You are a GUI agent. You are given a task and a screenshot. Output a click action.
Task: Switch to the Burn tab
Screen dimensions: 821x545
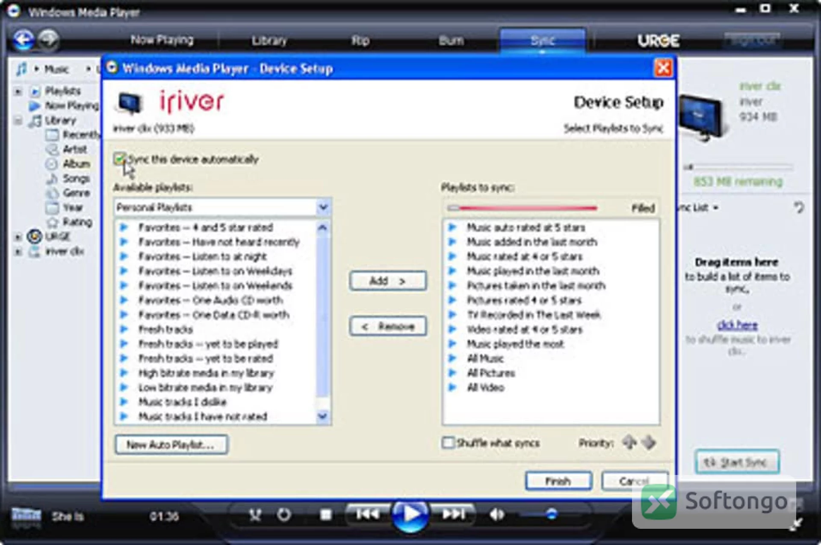451,41
